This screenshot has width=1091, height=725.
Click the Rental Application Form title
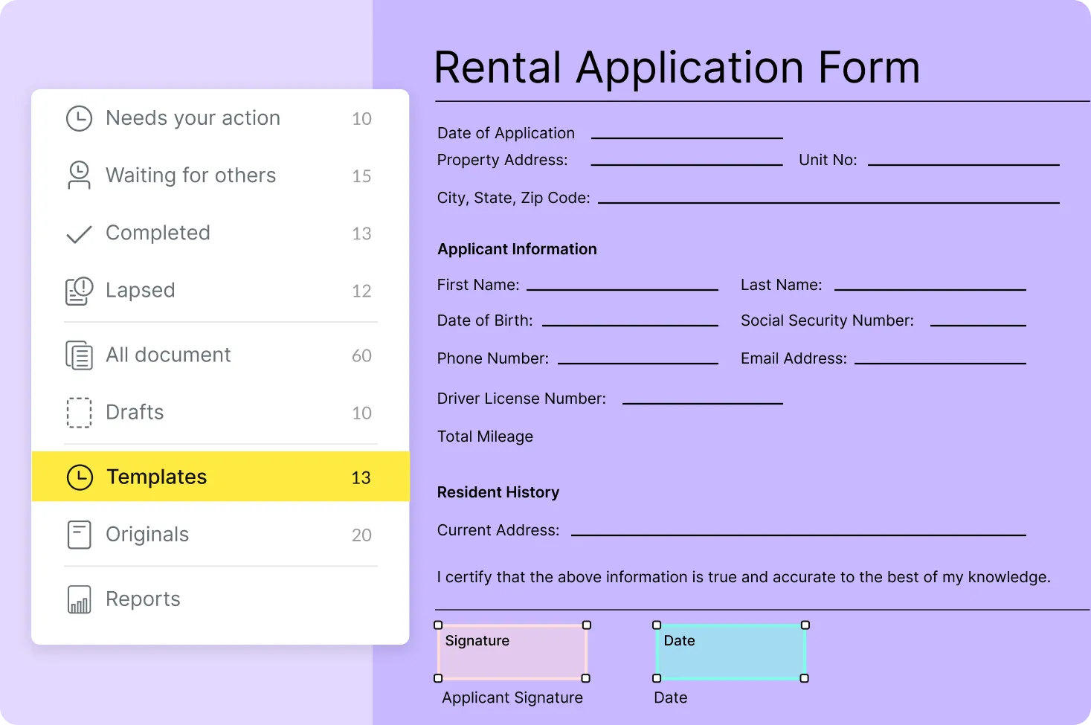click(x=677, y=68)
